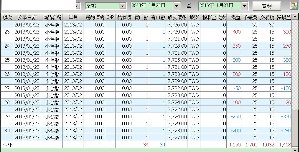Click subtotal sell lots 34 in blue
This screenshot has height=152, width=300.
pos(163,145)
